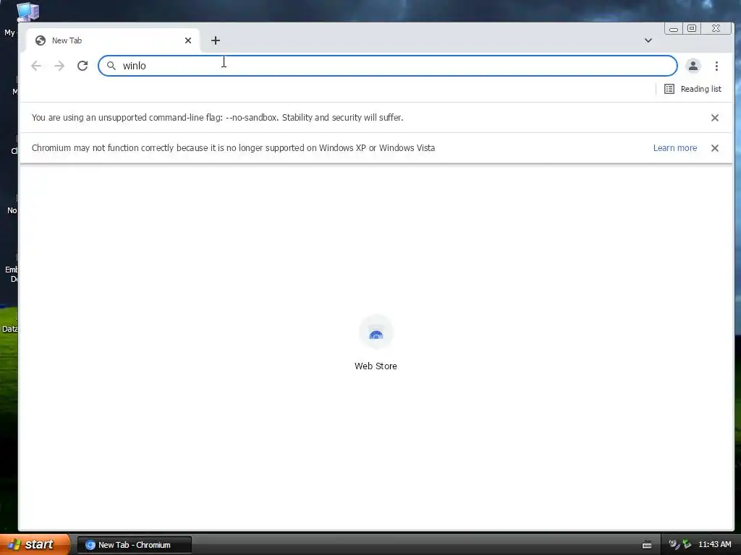Click the browser forward arrow
Image resolution: width=741 pixels, height=555 pixels.
59,66
